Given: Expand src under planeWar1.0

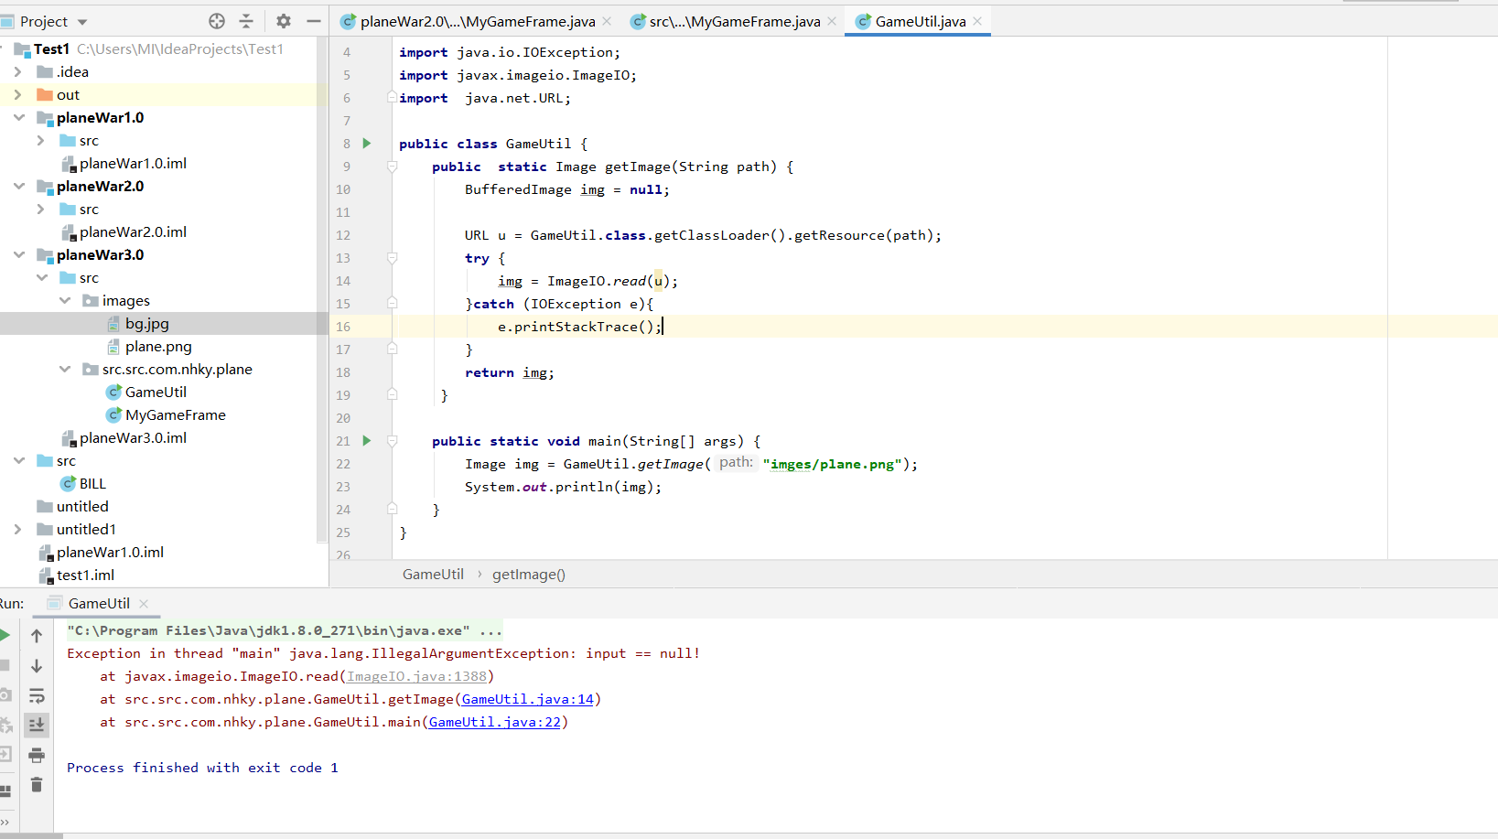Looking at the screenshot, I should coord(41,141).
